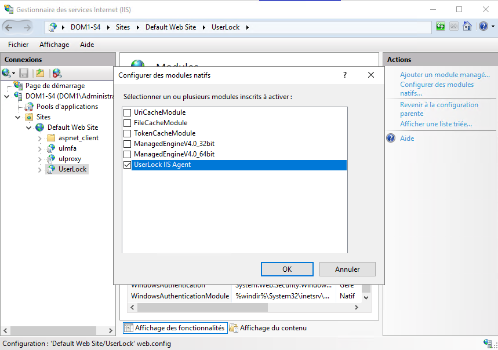Image resolution: width=498 pixels, height=350 pixels.
Task: Expand the aspnet_client node
Action: 39,138
